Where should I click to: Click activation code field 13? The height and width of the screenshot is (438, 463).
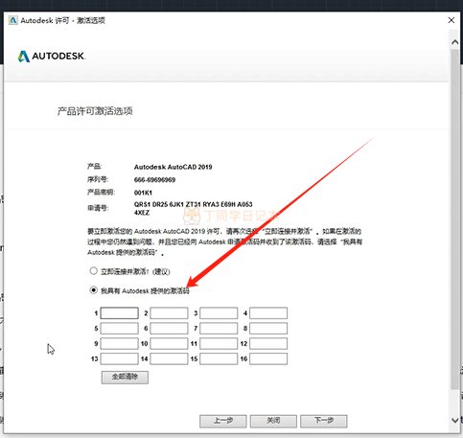pyautogui.click(x=120, y=358)
